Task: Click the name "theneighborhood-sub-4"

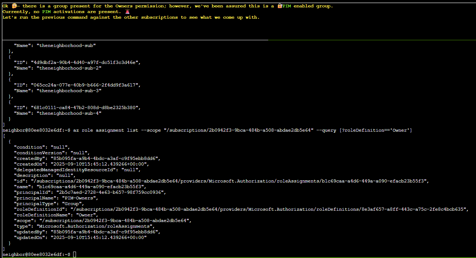Action: pyautogui.click(x=69, y=113)
